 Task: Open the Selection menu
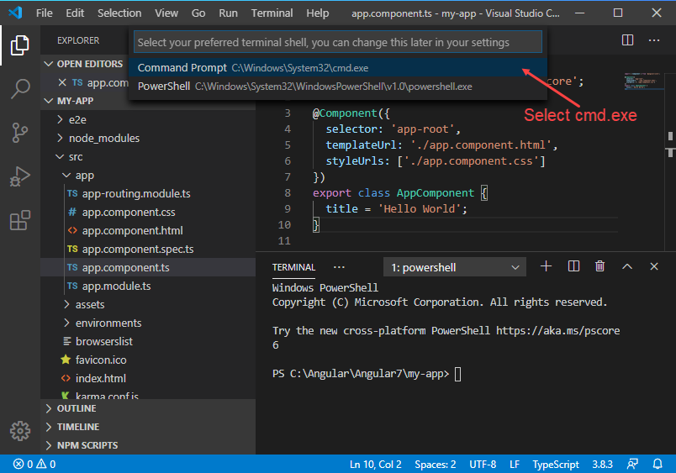[119, 13]
